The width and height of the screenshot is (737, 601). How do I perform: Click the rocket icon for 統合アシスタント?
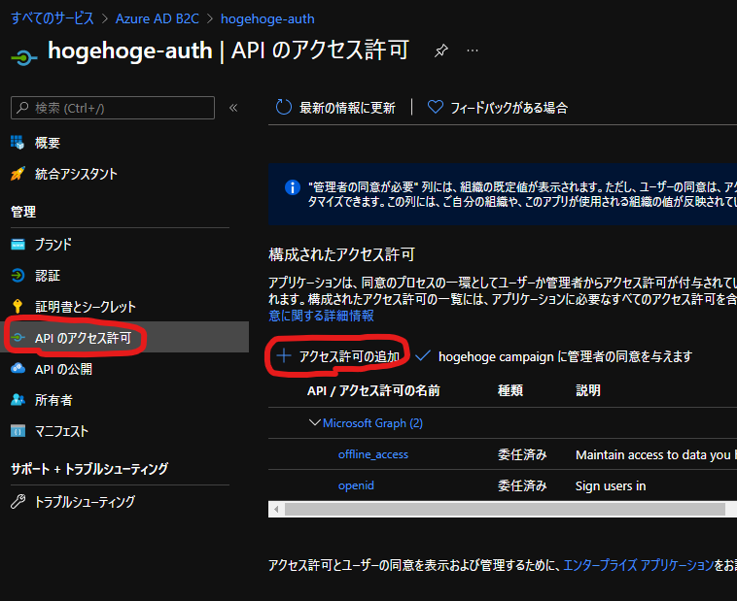click(x=18, y=174)
